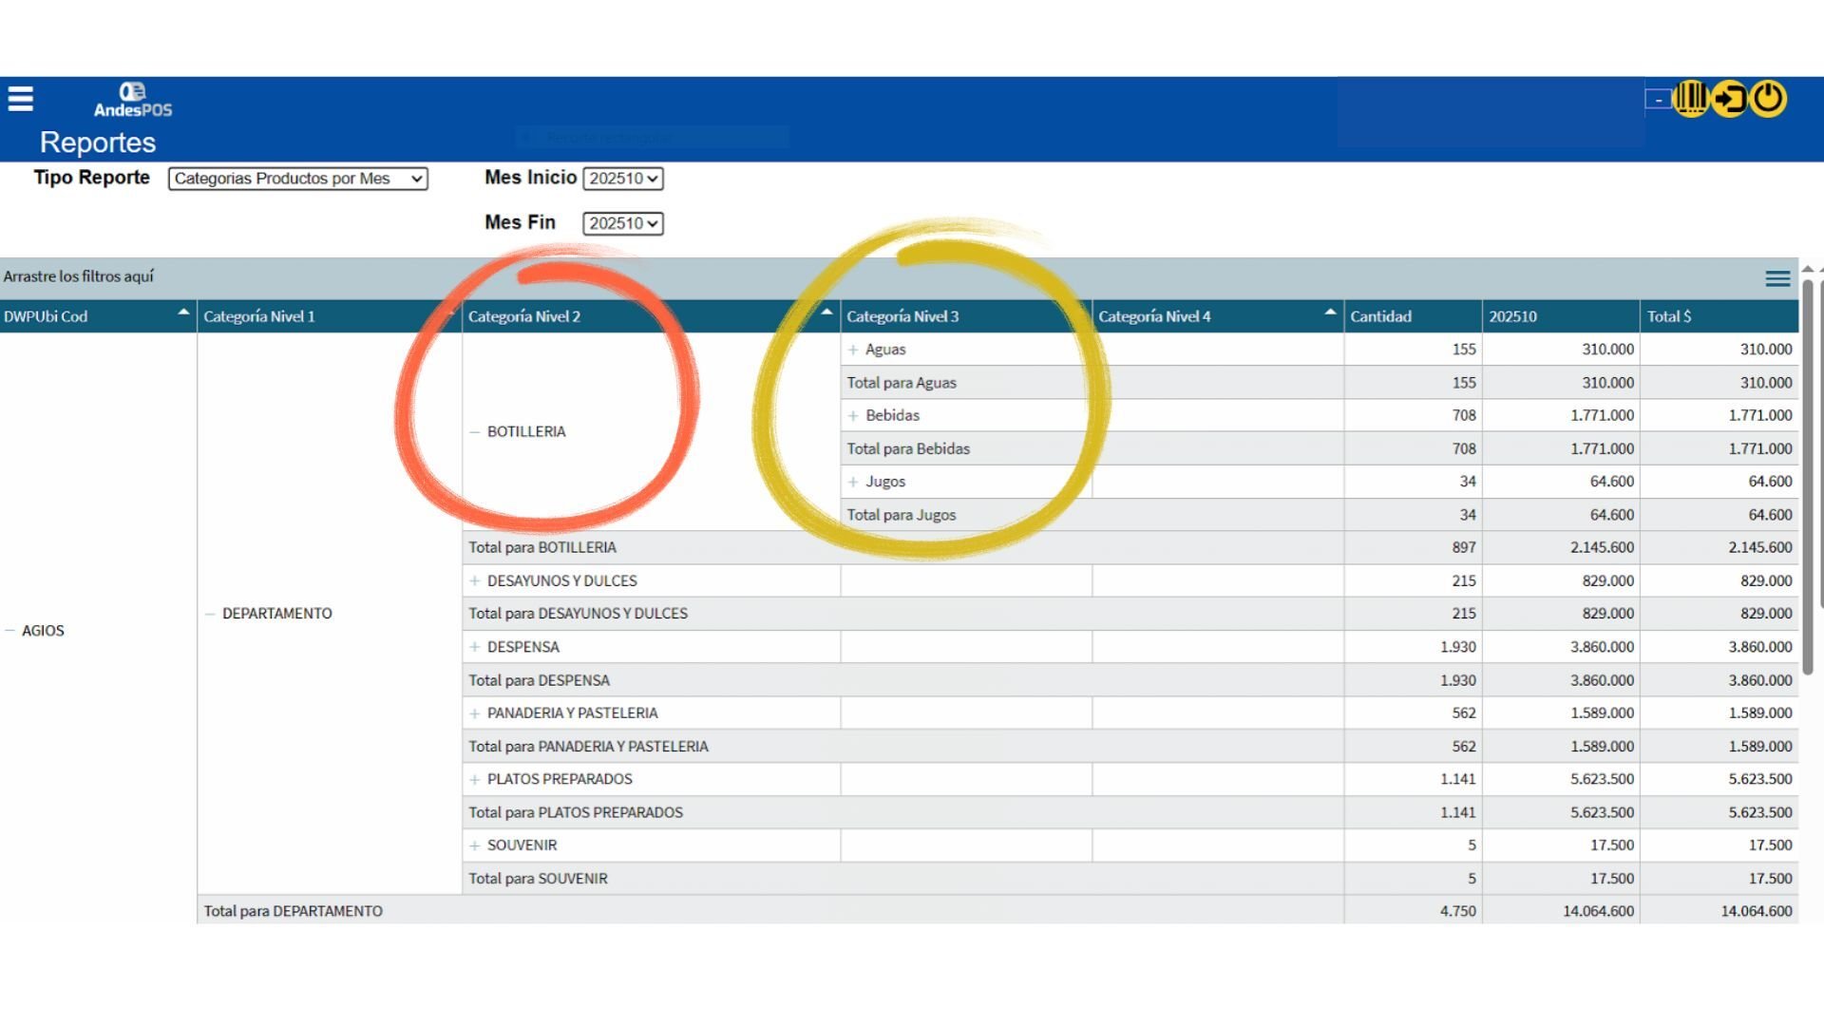Expand the DESPENSA category
Screen dimensions: 1824x1026
tap(474, 647)
